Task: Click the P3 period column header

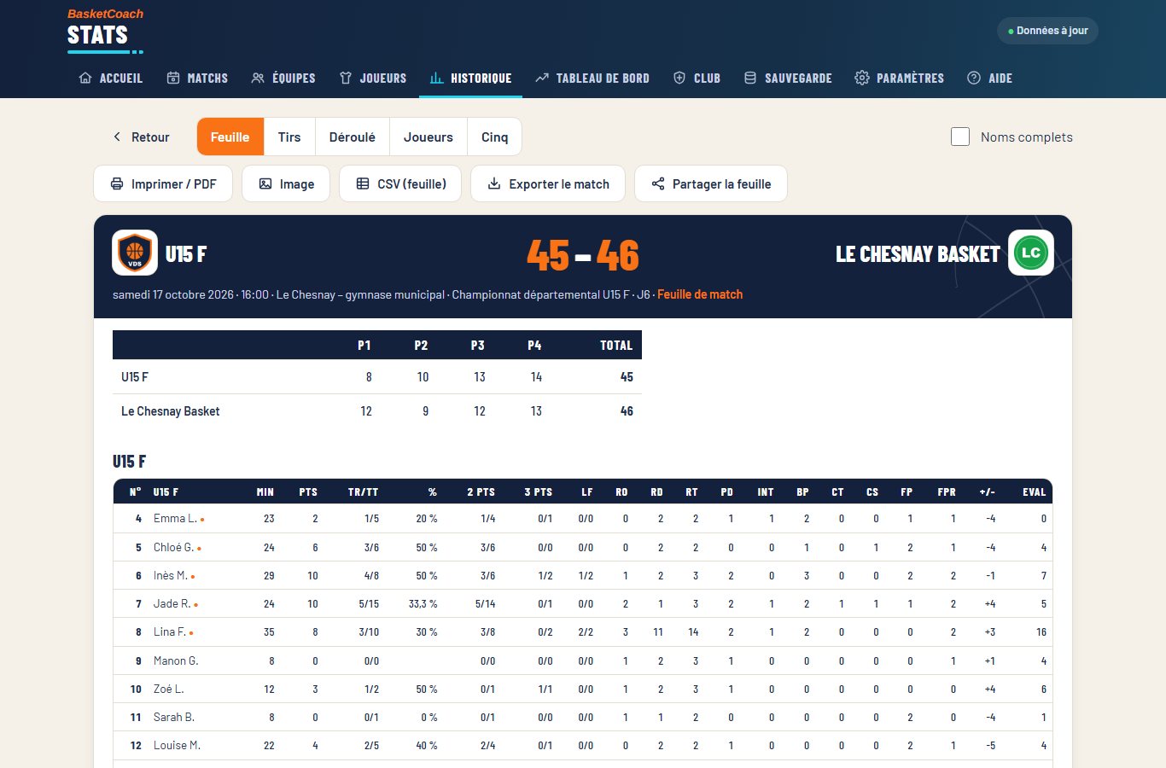Action: coord(477,346)
